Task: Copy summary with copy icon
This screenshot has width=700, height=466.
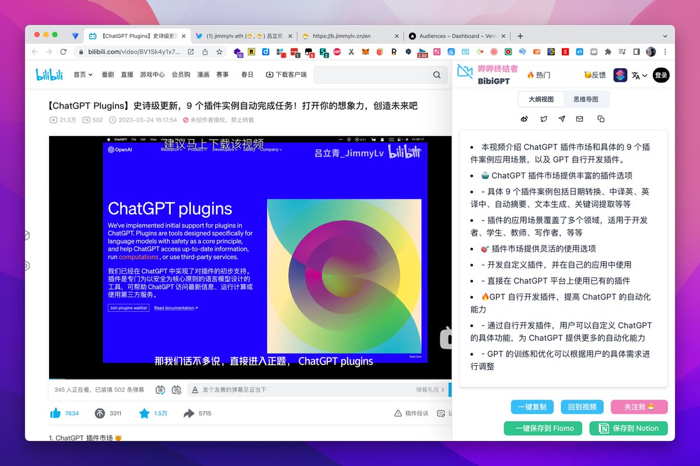Action: [601, 119]
